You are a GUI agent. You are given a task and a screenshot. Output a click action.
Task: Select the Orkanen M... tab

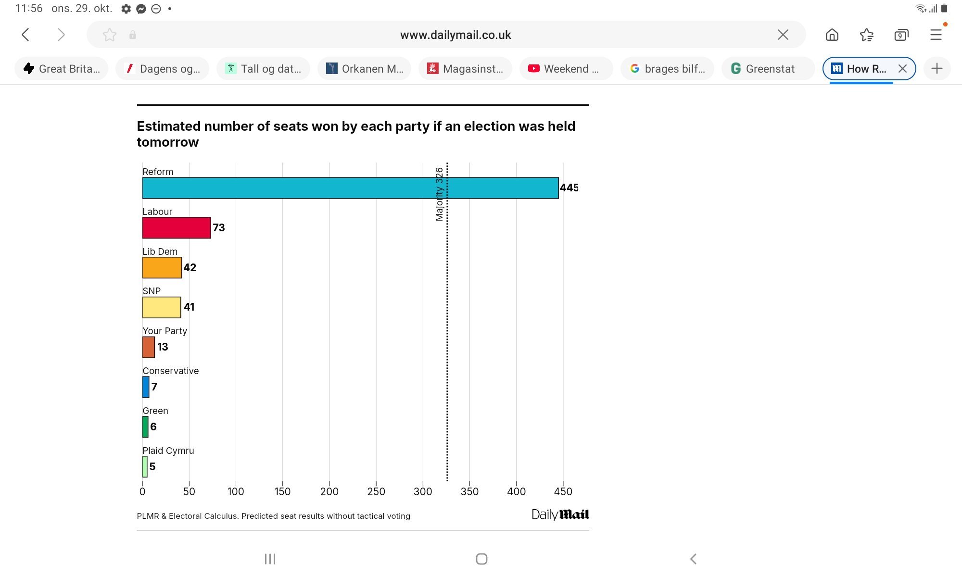(365, 69)
